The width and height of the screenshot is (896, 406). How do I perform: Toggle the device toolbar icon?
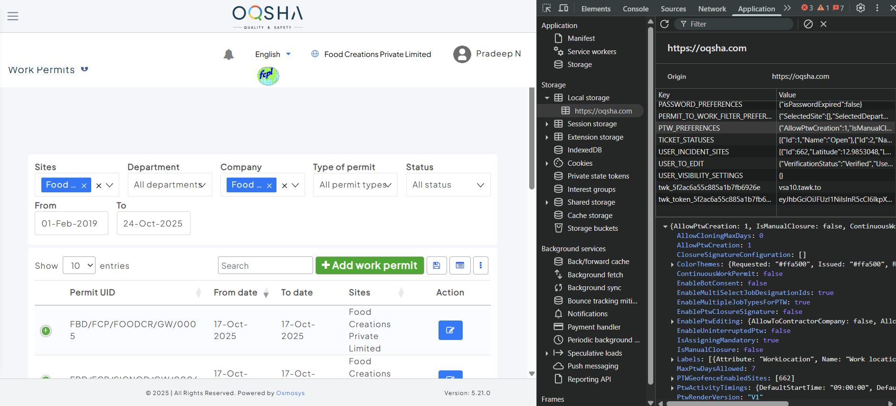(563, 8)
